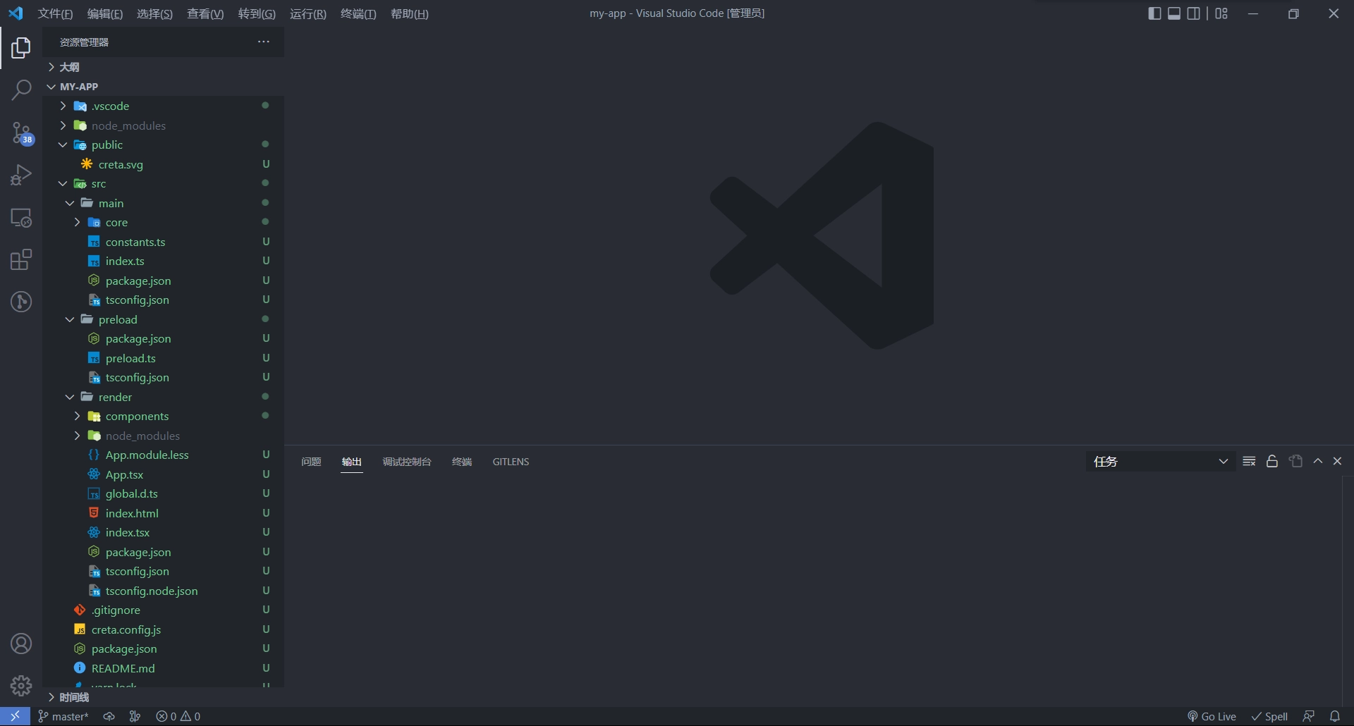Expand the .vscode folder
1354x726 pixels.
(x=164, y=106)
